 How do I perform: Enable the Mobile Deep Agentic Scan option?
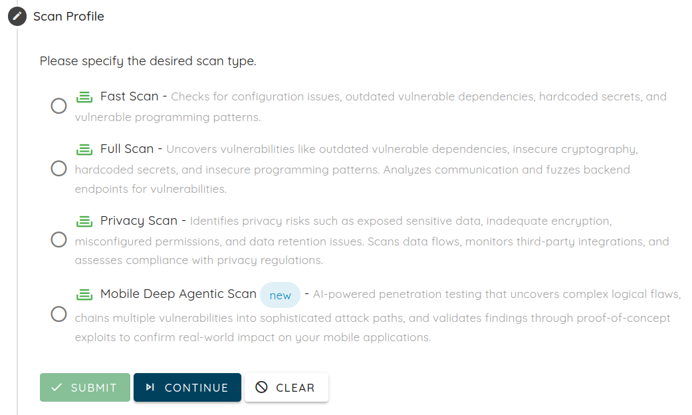tap(58, 314)
